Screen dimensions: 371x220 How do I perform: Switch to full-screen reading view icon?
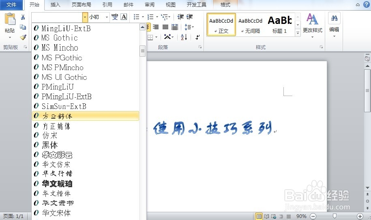[x=266, y=216]
